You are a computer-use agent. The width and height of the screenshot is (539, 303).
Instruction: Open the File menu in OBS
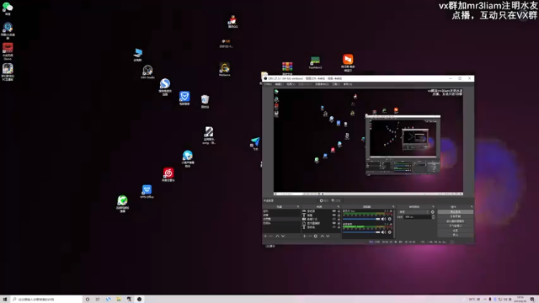[268, 84]
